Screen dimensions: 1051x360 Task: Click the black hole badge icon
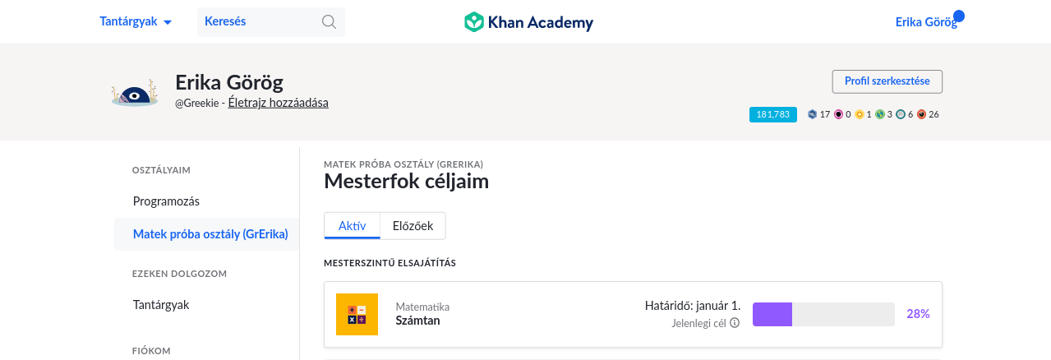point(838,114)
